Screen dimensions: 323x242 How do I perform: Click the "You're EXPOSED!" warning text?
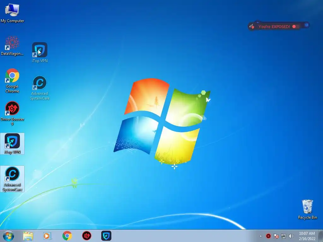(274, 26)
